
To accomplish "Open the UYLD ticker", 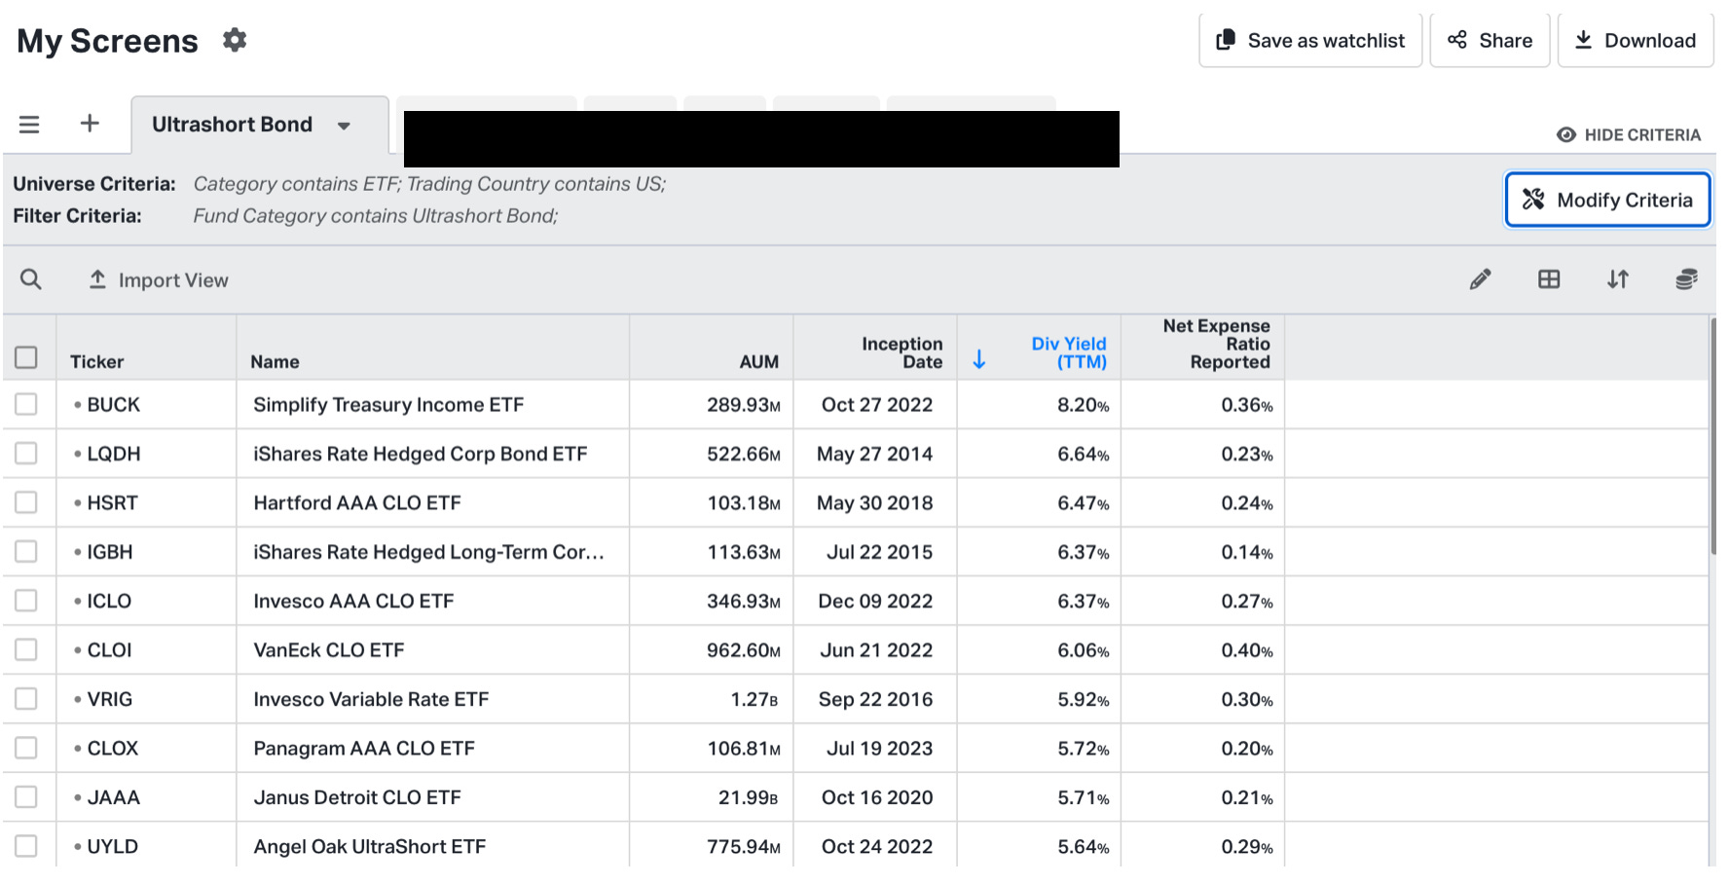I will point(112,846).
